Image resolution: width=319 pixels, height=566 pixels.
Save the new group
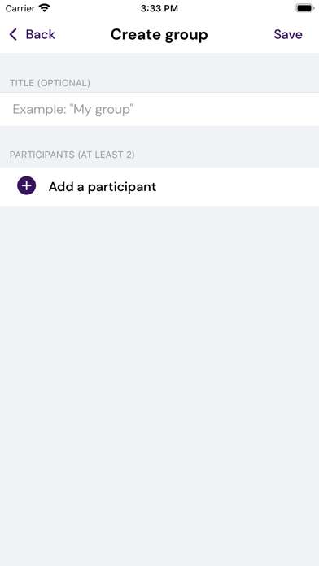click(288, 34)
